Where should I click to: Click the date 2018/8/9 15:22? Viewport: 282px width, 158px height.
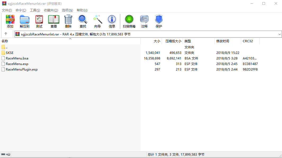click(228, 53)
